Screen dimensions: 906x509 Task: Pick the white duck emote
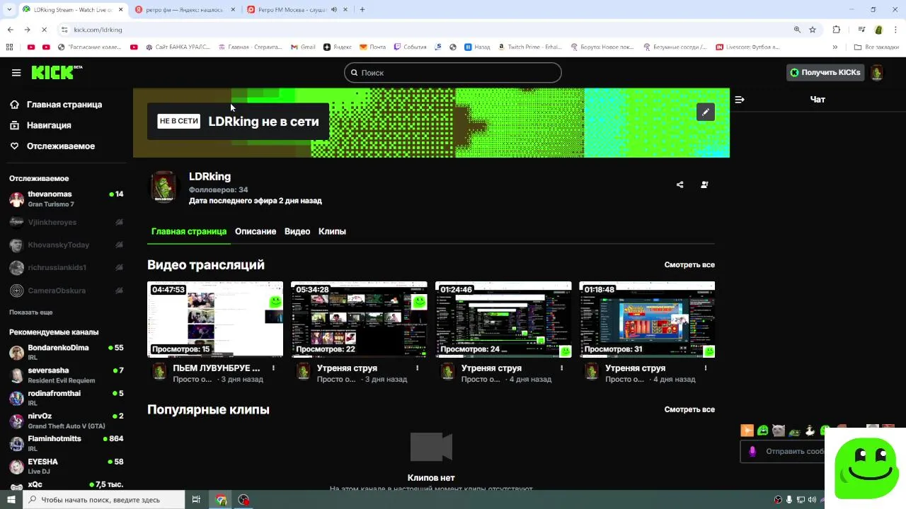pos(810,431)
